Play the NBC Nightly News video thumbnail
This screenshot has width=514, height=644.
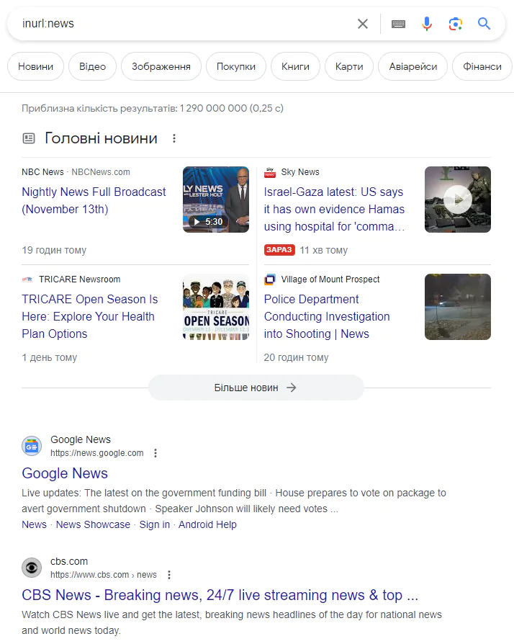click(x=216, y=200)
